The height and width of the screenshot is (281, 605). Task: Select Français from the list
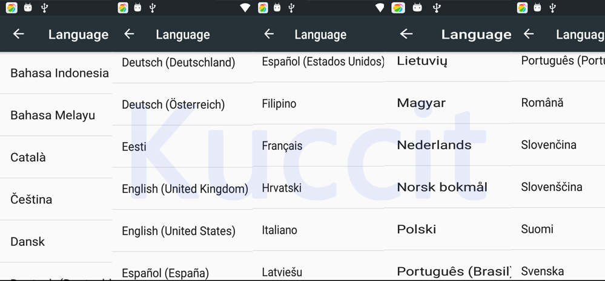pos(282,146)
